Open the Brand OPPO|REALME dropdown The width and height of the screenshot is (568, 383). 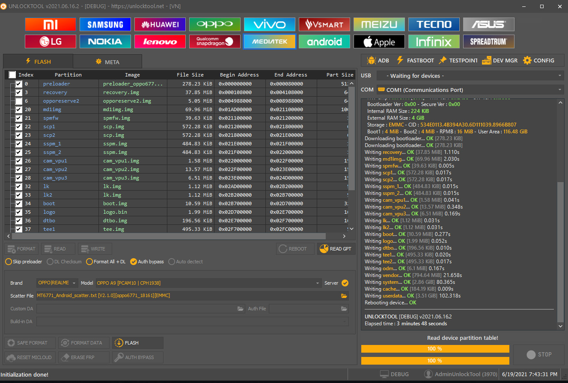coord(57,283)
